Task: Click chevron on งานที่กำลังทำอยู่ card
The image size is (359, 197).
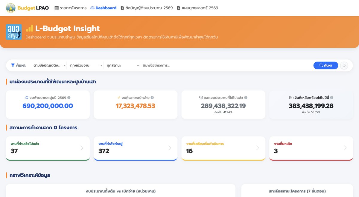Action: coord(170,148)
